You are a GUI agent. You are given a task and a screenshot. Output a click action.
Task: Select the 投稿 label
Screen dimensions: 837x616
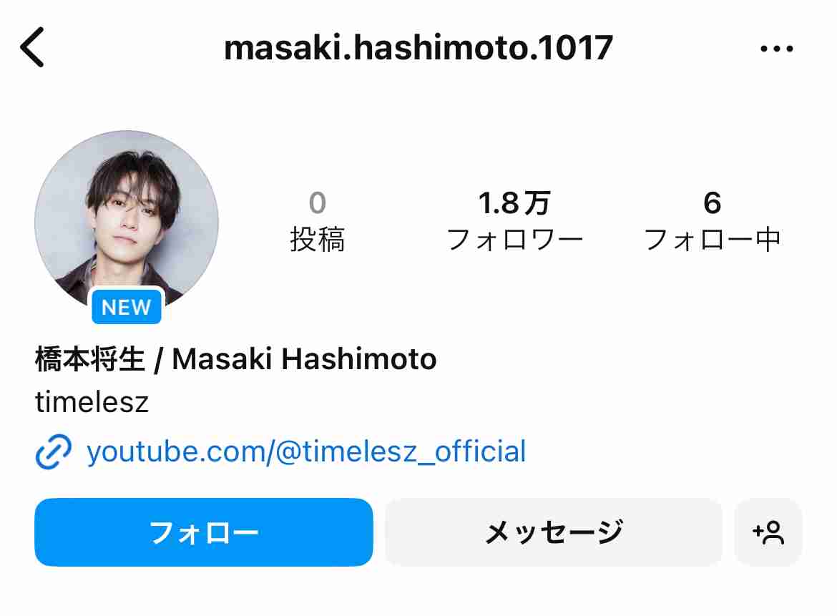point(317,239)
